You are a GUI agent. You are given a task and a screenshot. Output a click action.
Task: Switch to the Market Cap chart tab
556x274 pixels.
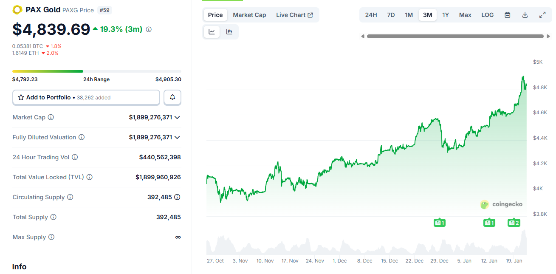pyautogui.click(x=249, y=14)
